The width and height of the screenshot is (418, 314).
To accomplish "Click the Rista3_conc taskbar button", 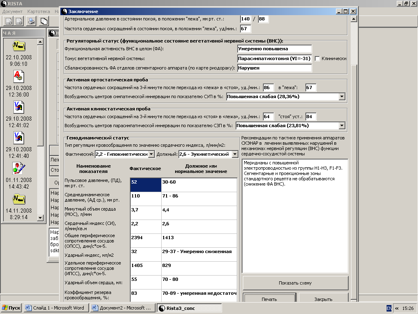I will pyautogui.click(x=189, y=308).
